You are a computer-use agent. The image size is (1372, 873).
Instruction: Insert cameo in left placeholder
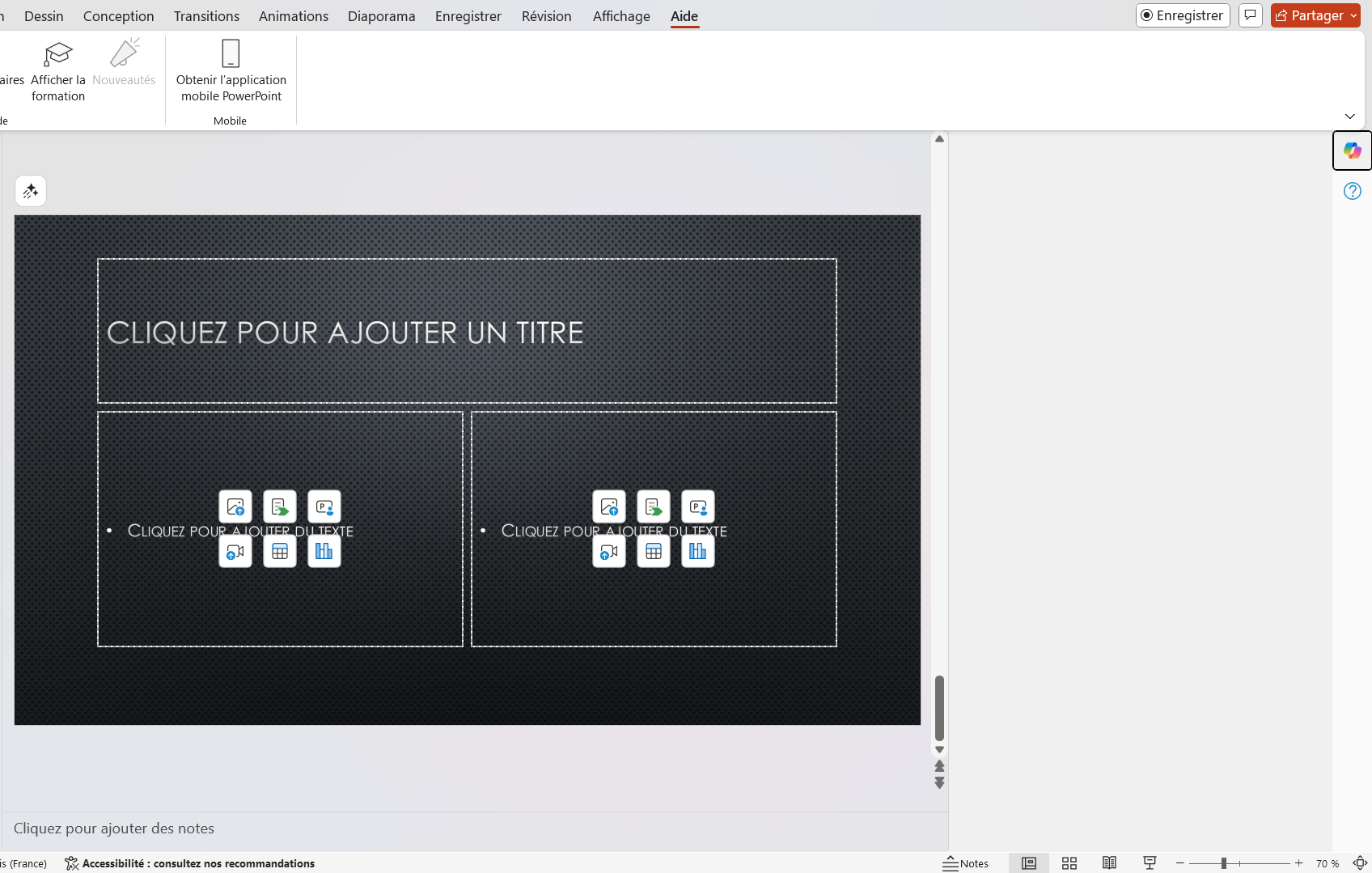[x=324, y=506]
